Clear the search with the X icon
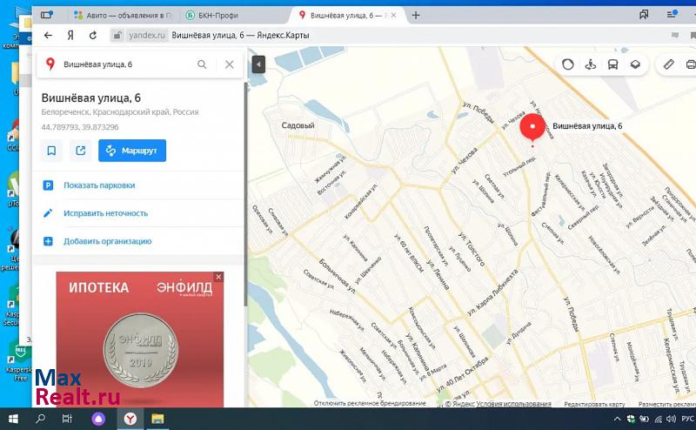The height and width of the screenshot is (430, 696). tap(229, 64)
